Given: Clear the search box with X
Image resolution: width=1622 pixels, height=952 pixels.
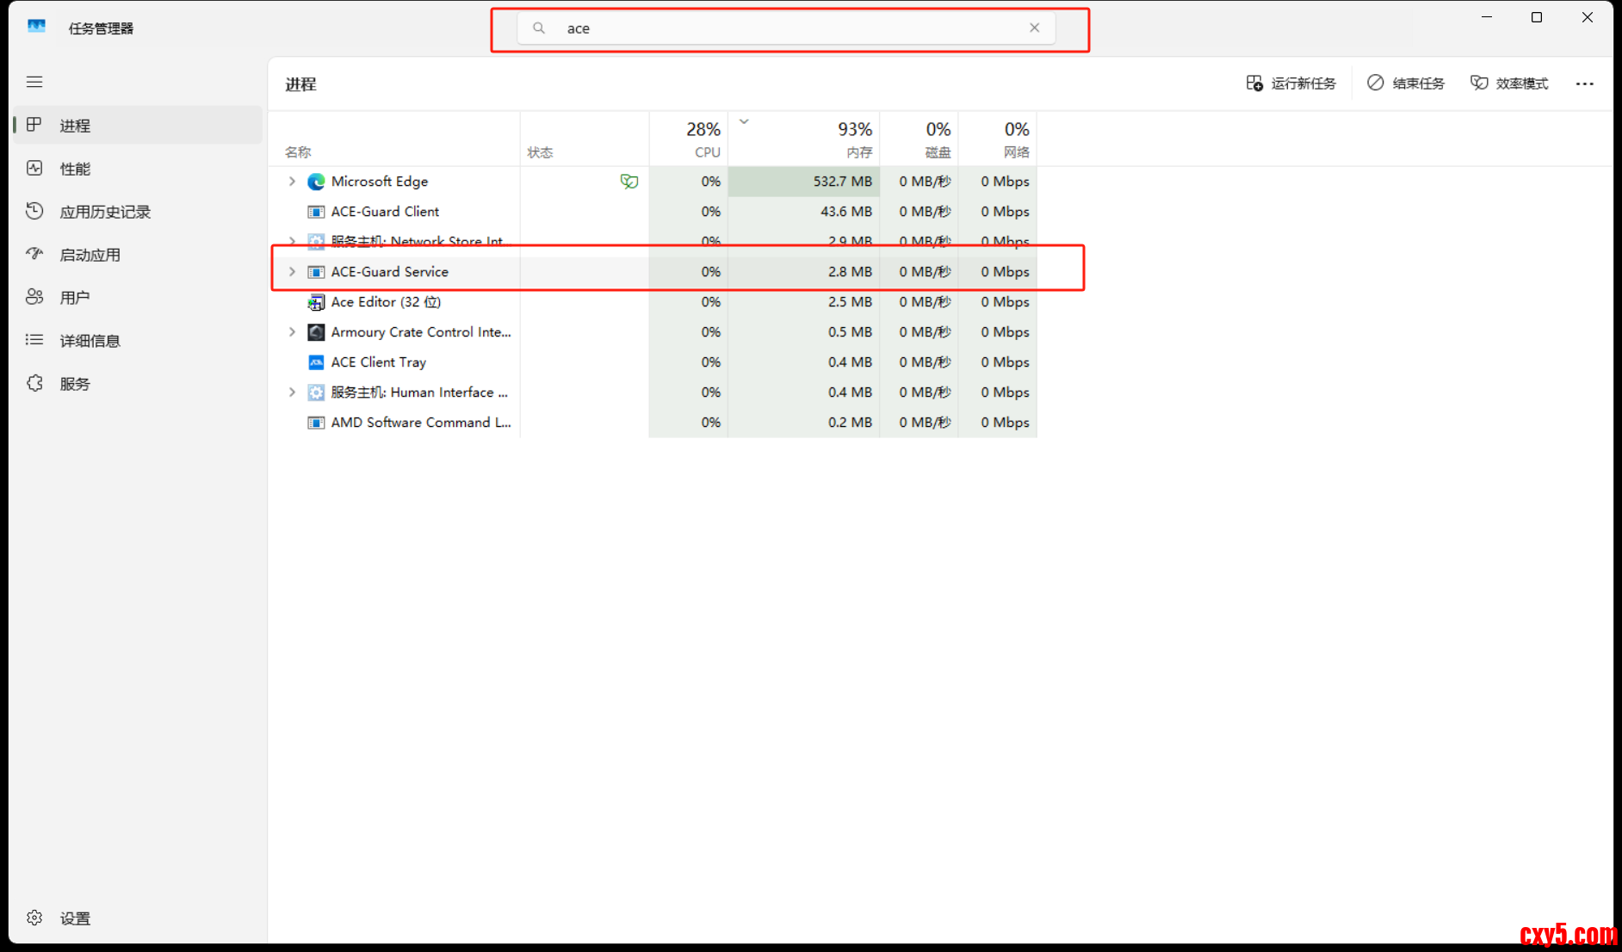Looking at the screenshot, I should tap(1034, 28).
